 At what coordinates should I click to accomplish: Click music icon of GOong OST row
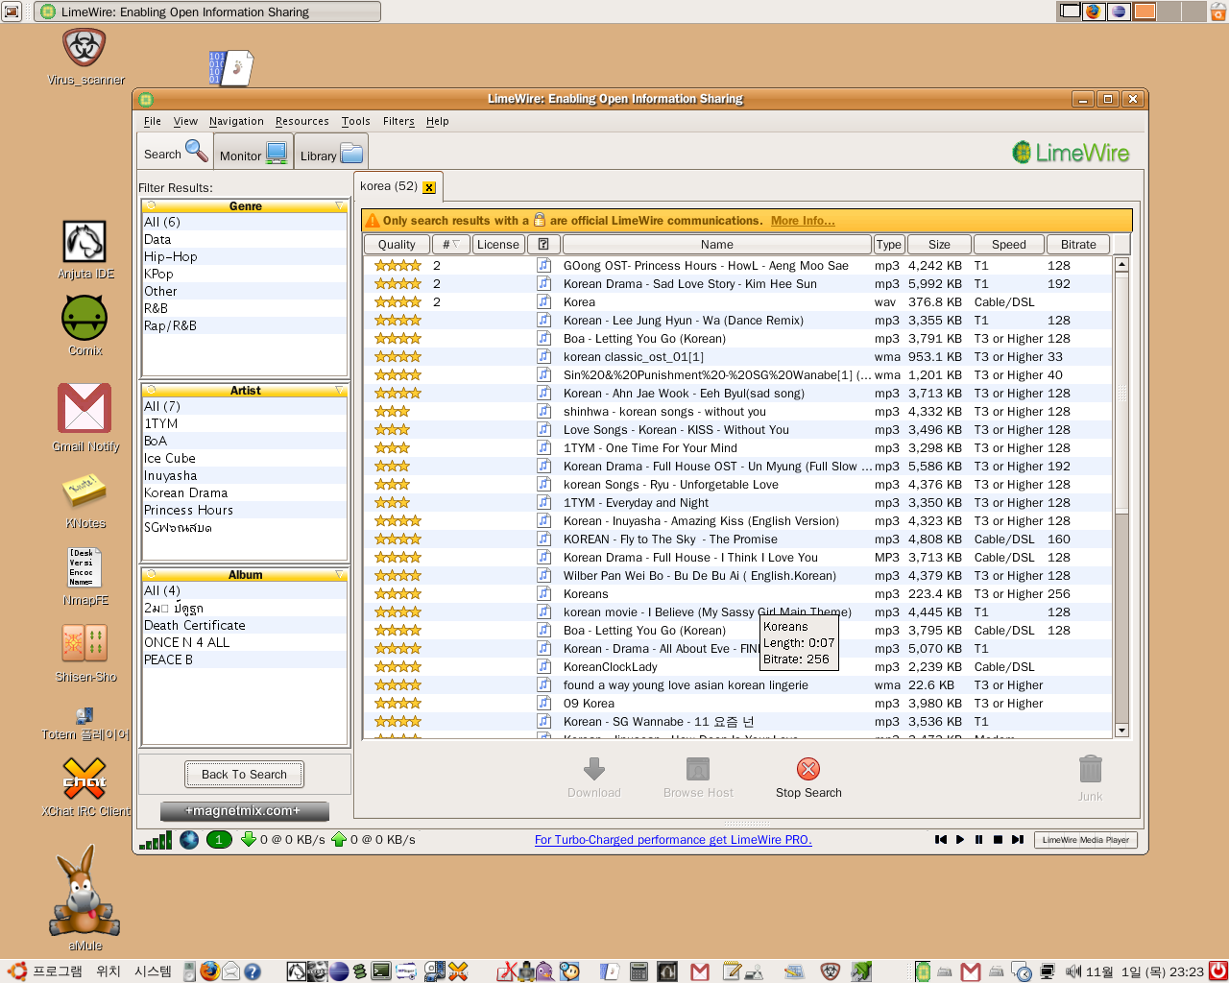[543, 266]
